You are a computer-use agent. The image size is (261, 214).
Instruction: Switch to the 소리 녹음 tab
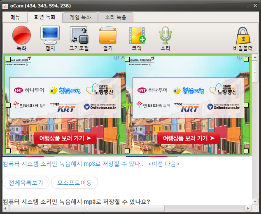pyautogui.click(x=116, y=17)
